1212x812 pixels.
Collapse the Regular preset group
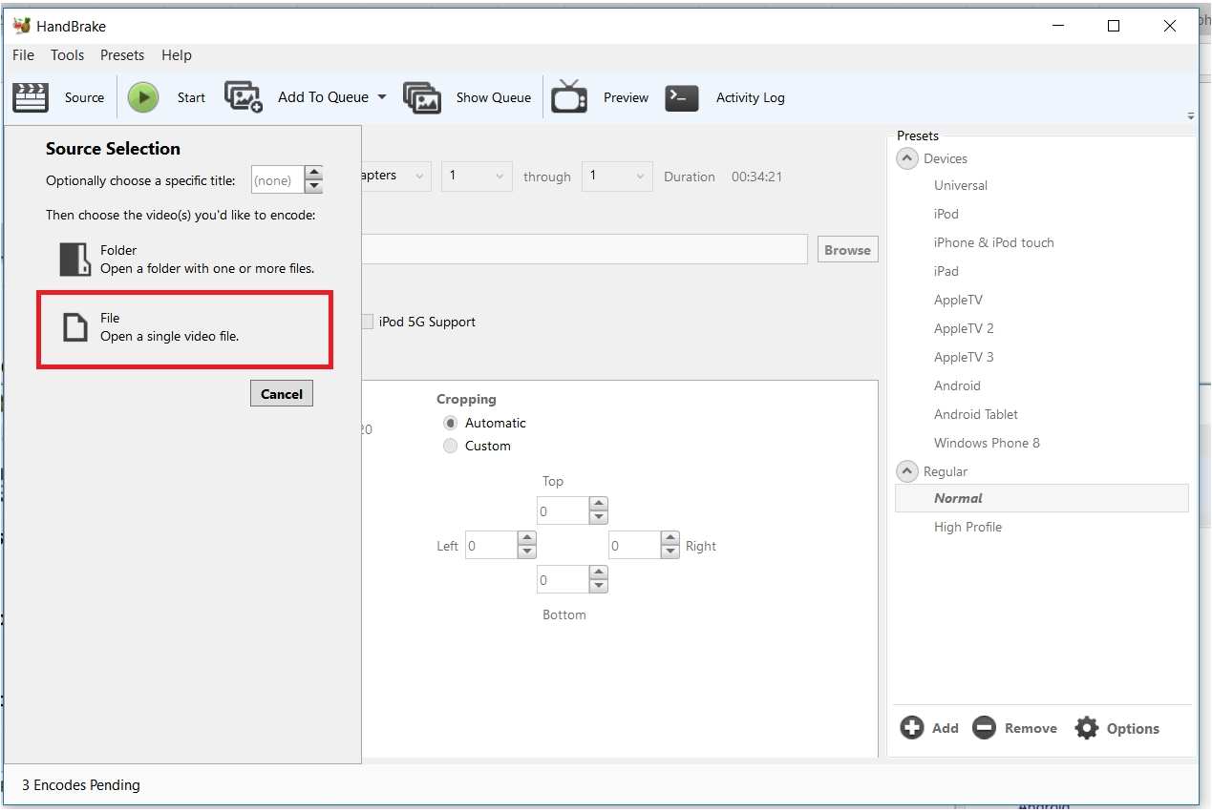(907, 472)
